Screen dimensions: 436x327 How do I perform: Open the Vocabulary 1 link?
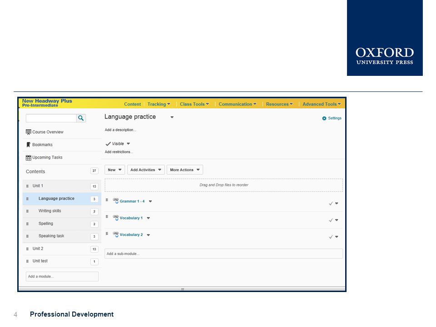point(131,218)
